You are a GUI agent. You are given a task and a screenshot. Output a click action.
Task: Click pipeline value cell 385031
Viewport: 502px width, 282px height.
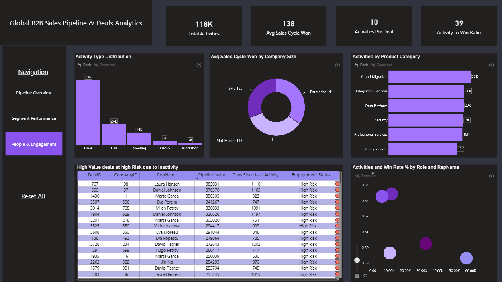212,184
